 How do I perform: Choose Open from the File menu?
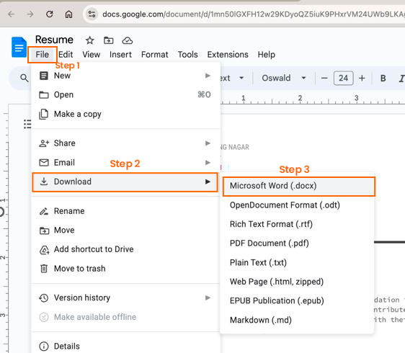click(125, 95)
